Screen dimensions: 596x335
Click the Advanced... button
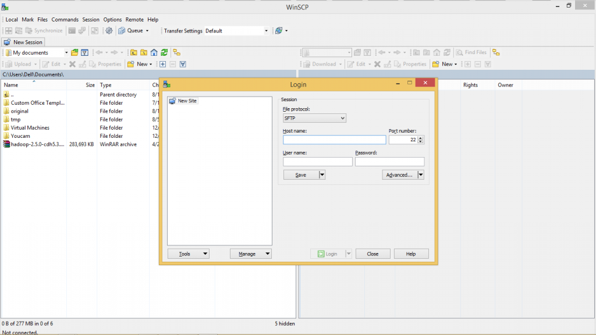399,174
